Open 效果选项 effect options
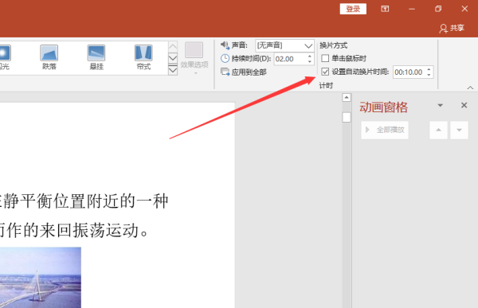478x308 pixels. pos(194,58)
